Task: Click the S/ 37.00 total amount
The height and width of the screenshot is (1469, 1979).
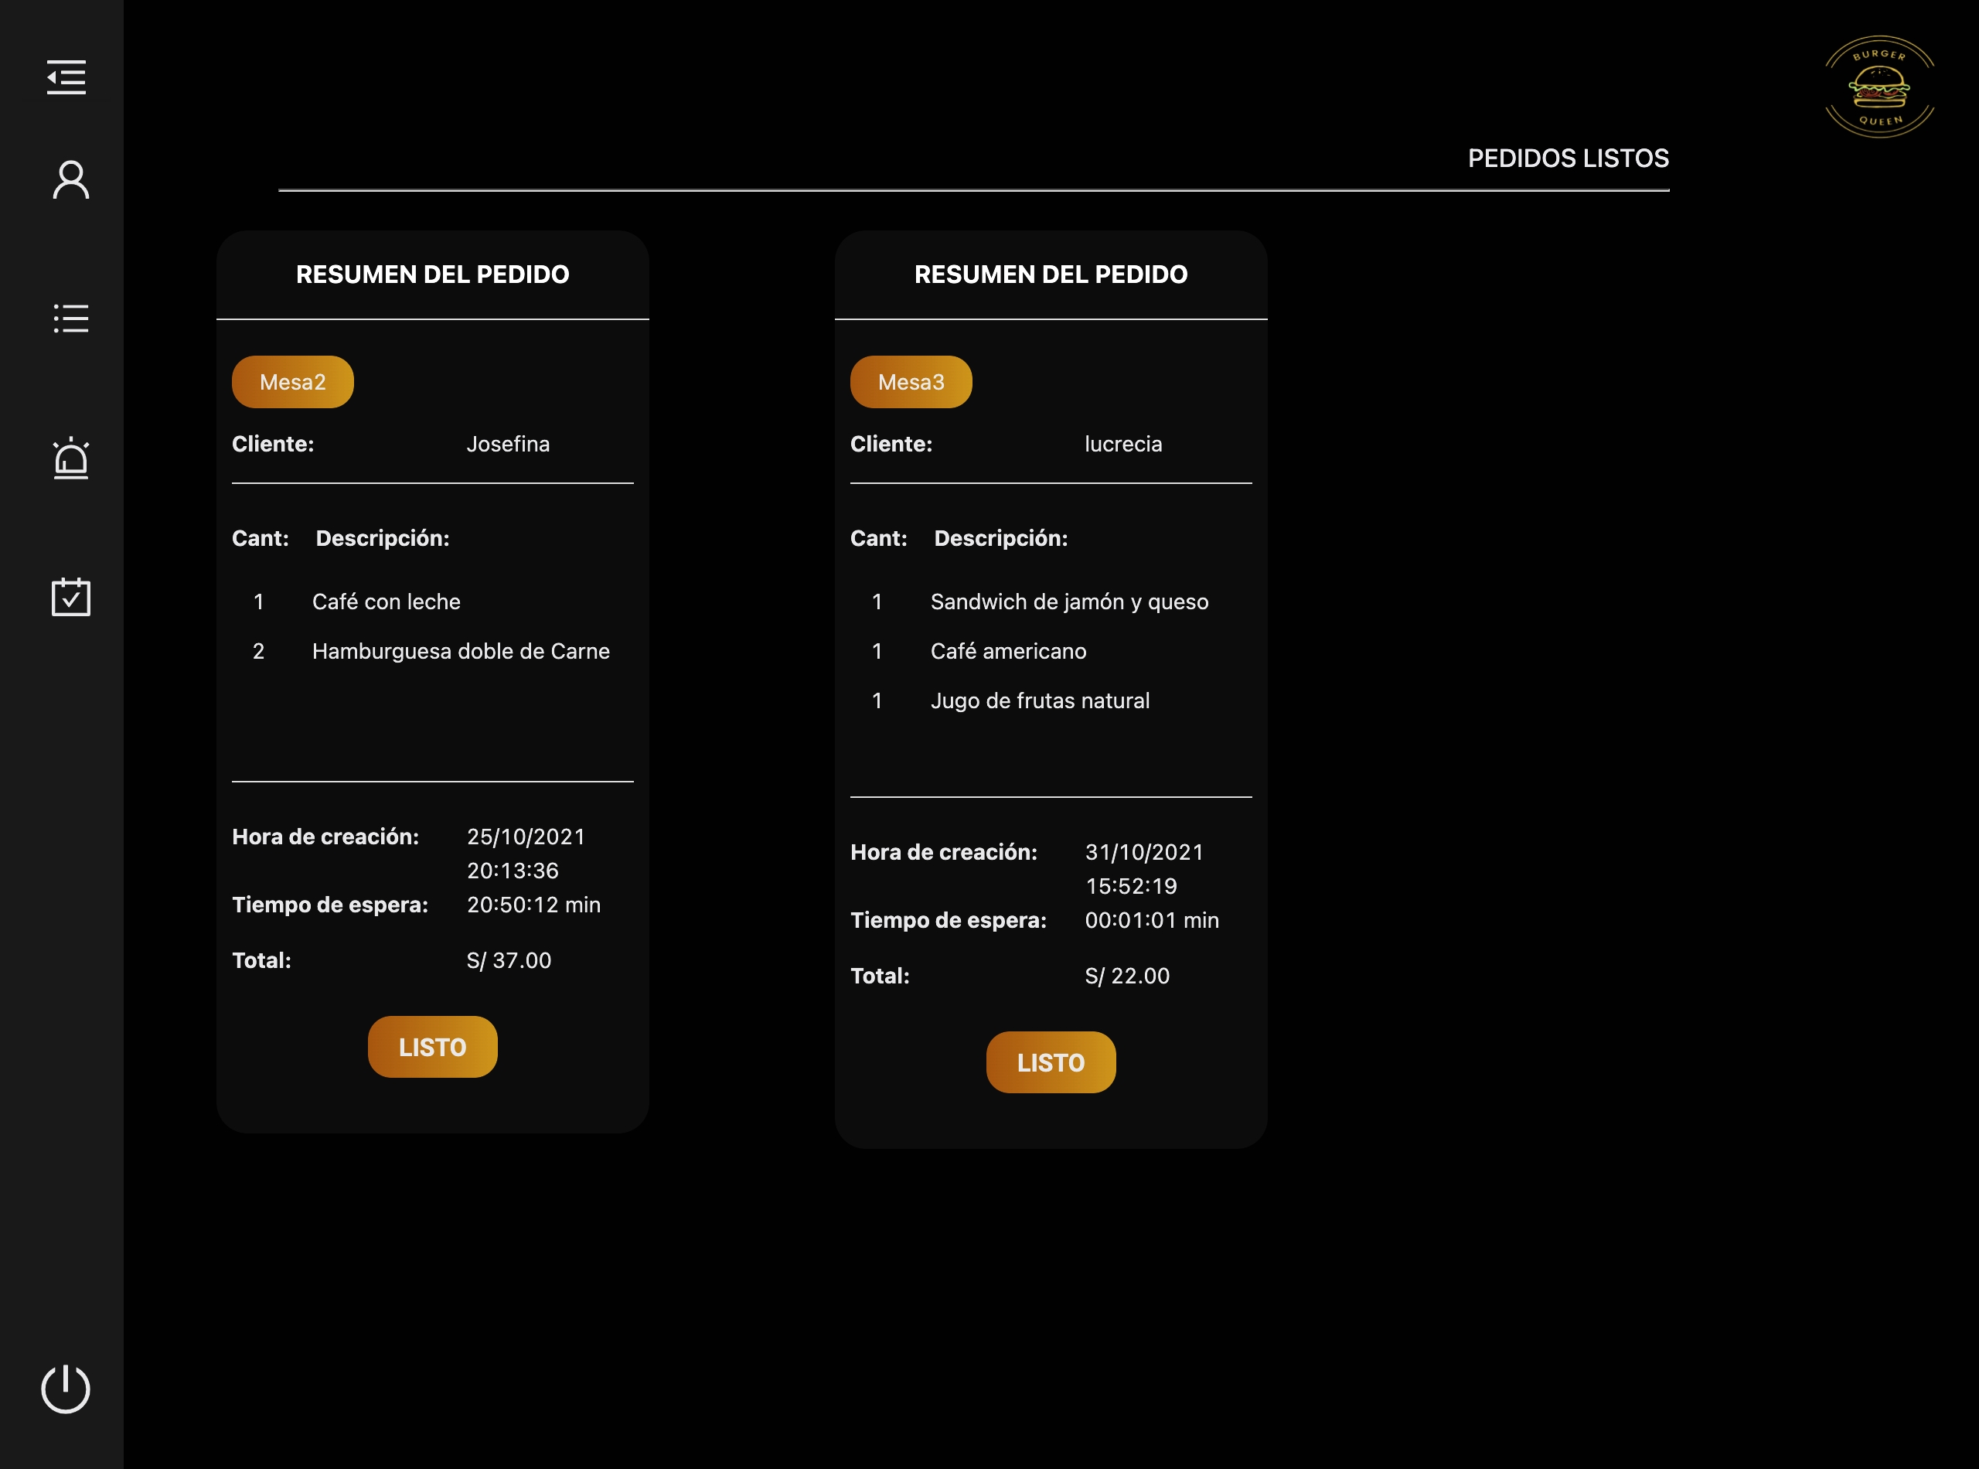Action: tap(509, 961)
